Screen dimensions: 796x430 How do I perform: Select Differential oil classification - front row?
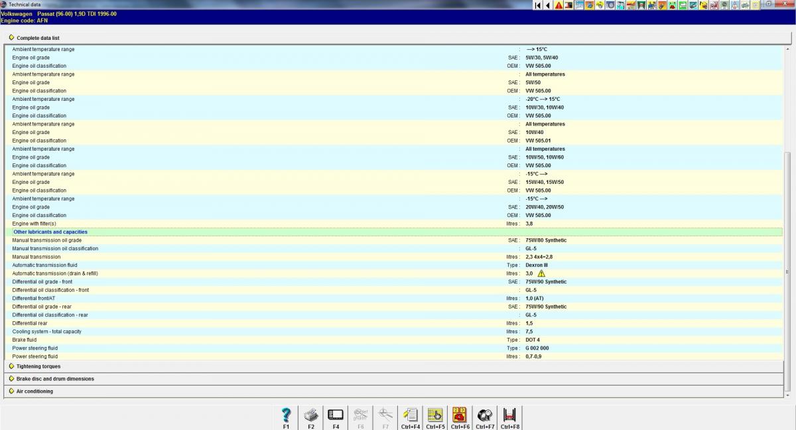point(393,290)
